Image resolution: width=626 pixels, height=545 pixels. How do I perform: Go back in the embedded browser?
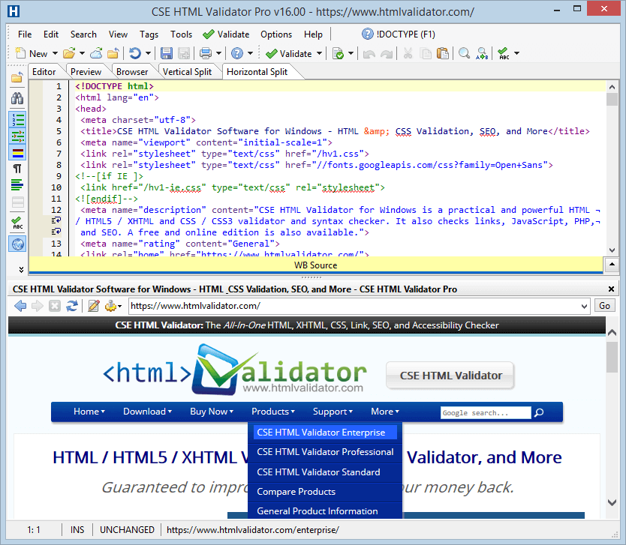20,306
